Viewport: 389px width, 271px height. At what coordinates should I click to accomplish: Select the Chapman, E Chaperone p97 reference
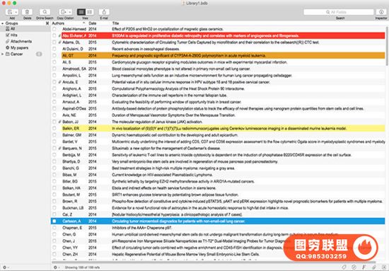(218, 228)
